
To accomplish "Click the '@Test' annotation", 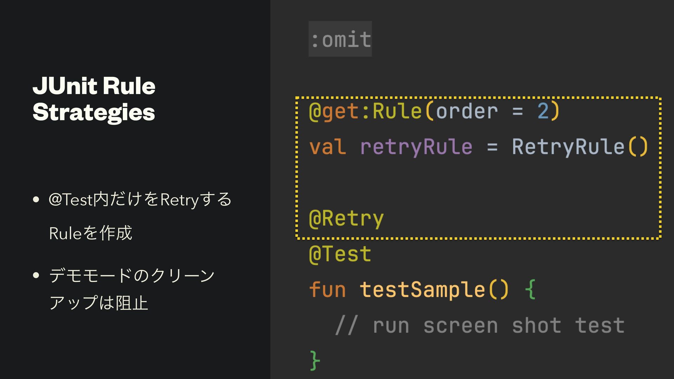I will coord(340,254).
